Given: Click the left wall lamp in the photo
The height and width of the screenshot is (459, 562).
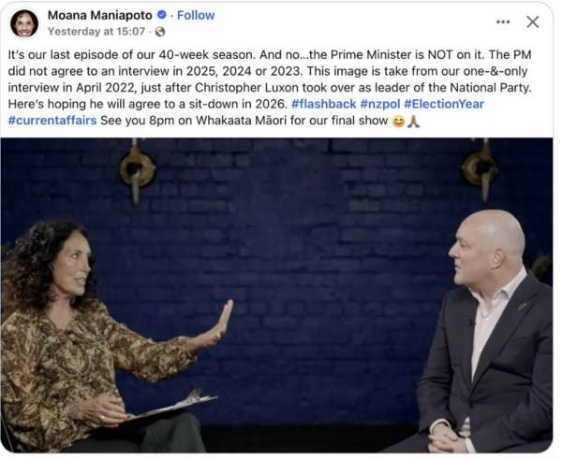Looking at the screenshot, I should click(137, 171).
